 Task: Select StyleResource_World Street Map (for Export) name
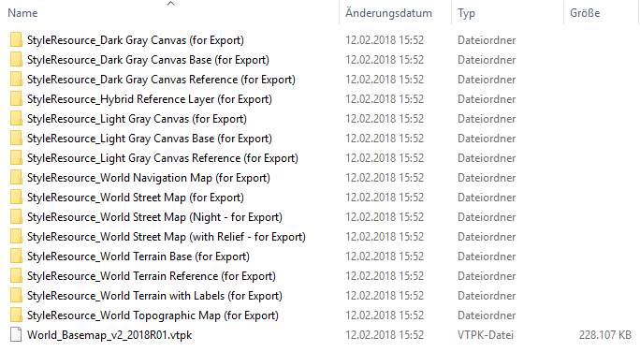[136, 198]
